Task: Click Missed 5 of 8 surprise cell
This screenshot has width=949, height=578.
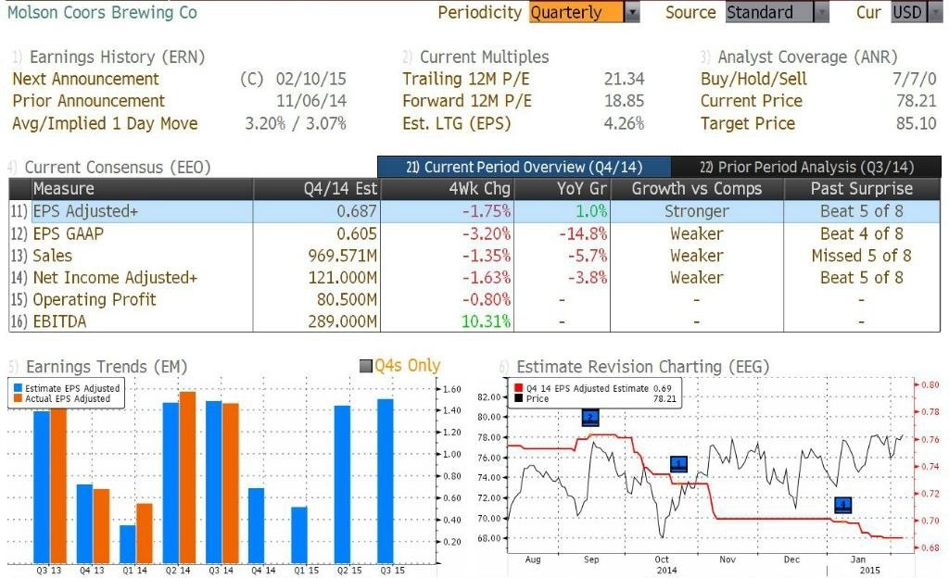Action: pyautogui.click(x=861, y=255)
